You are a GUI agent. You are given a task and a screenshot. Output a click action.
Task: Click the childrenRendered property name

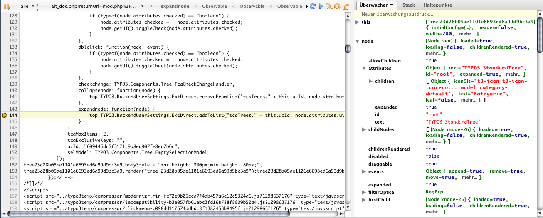389,149
